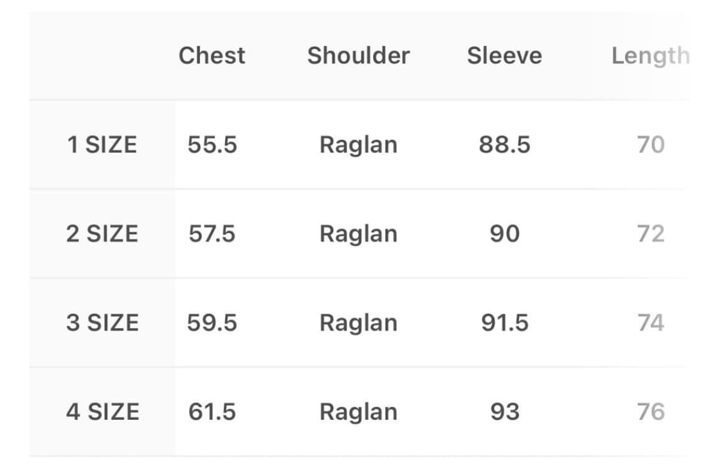Click Raglan in the 4 SIZE row

pos(358,412)
